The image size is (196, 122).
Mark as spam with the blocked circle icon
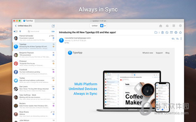(x=167, y=32)
